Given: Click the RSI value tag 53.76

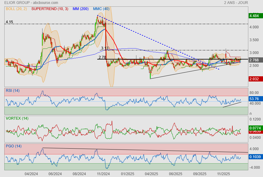Looking at the screenshot, I should tap(254, 99).
